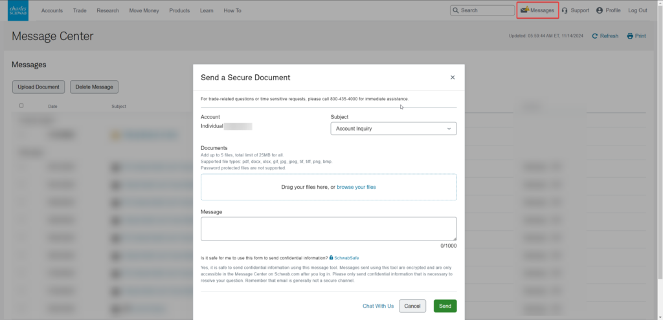Click the Message textarea resize handle
663x320 pixels.
click(x=455, y=239)
